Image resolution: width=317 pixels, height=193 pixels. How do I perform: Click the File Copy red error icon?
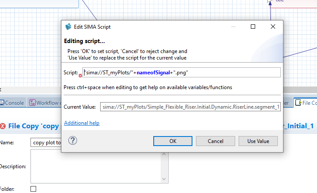[3, 126]
